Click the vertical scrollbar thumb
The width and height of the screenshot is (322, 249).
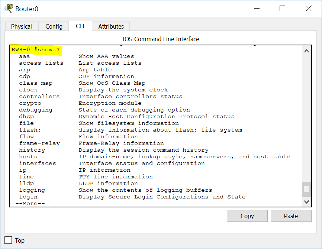click(x=306, y=190)
